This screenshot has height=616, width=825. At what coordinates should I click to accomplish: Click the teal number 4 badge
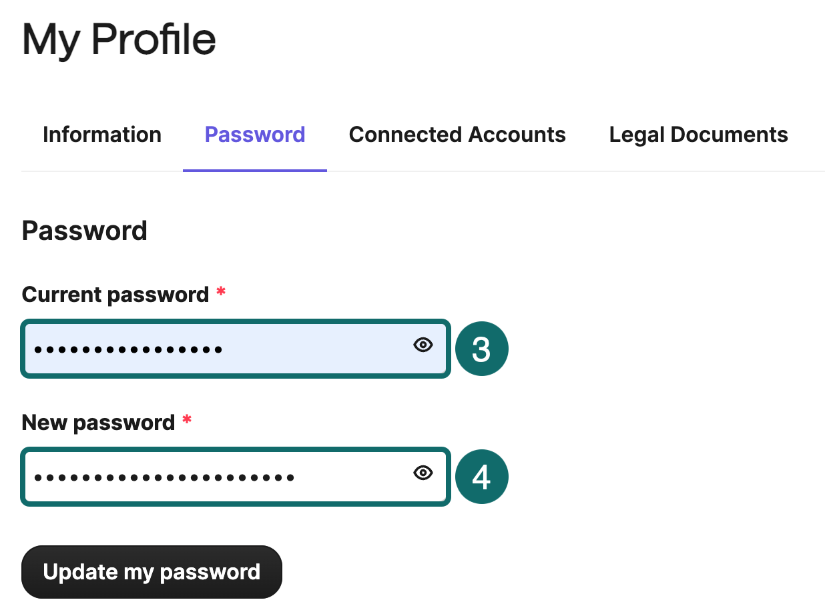481,477
